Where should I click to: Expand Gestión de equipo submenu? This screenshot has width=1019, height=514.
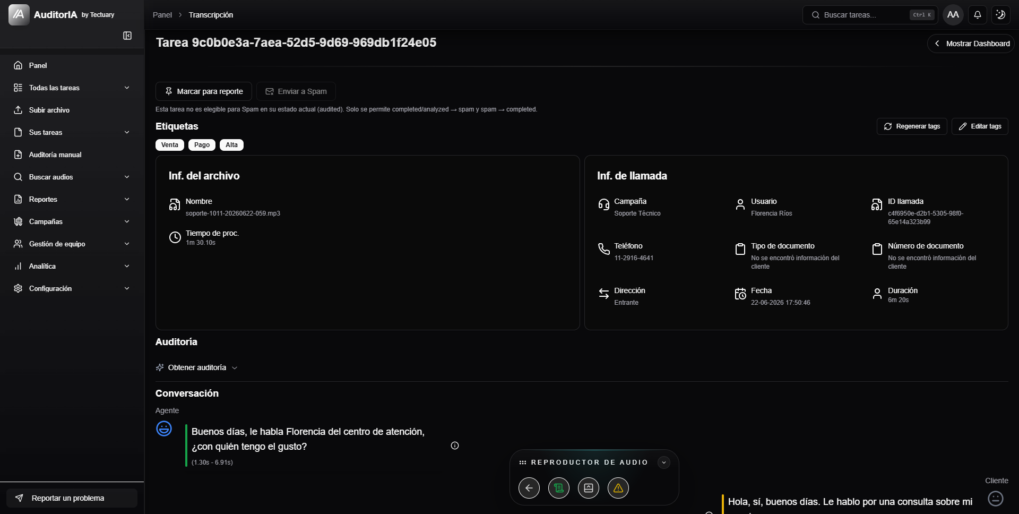(x=127, y=244)
